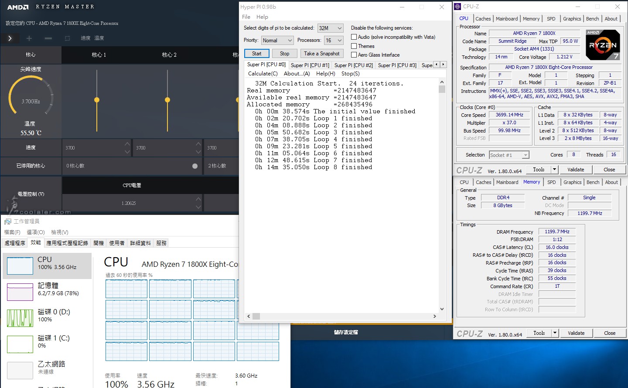Click Stop button in Hyper PI
This screenshot has height=388, width=628.
[285, 54]
